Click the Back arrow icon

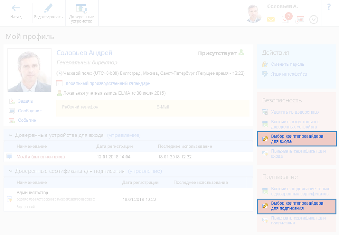tap(16, 8)
